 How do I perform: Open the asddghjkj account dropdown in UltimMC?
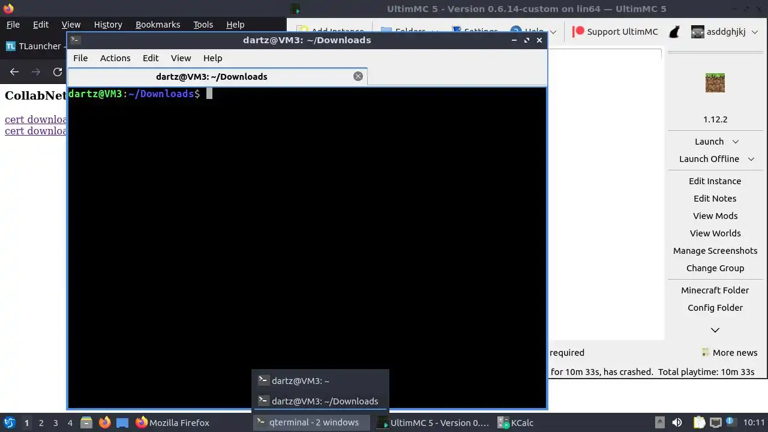pyautogui.click(x=725, y=32)
